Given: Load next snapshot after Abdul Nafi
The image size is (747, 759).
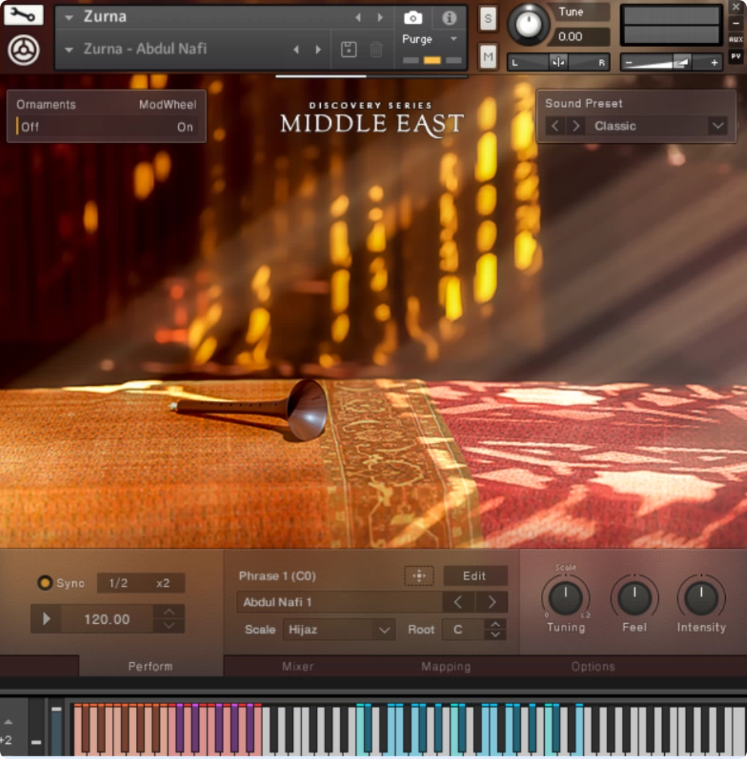Looking at the screenshot, I should pos(318,49).
